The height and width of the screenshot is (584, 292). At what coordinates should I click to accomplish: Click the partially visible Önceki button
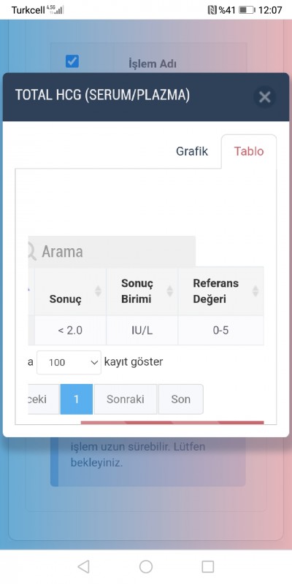pos(44,399)
